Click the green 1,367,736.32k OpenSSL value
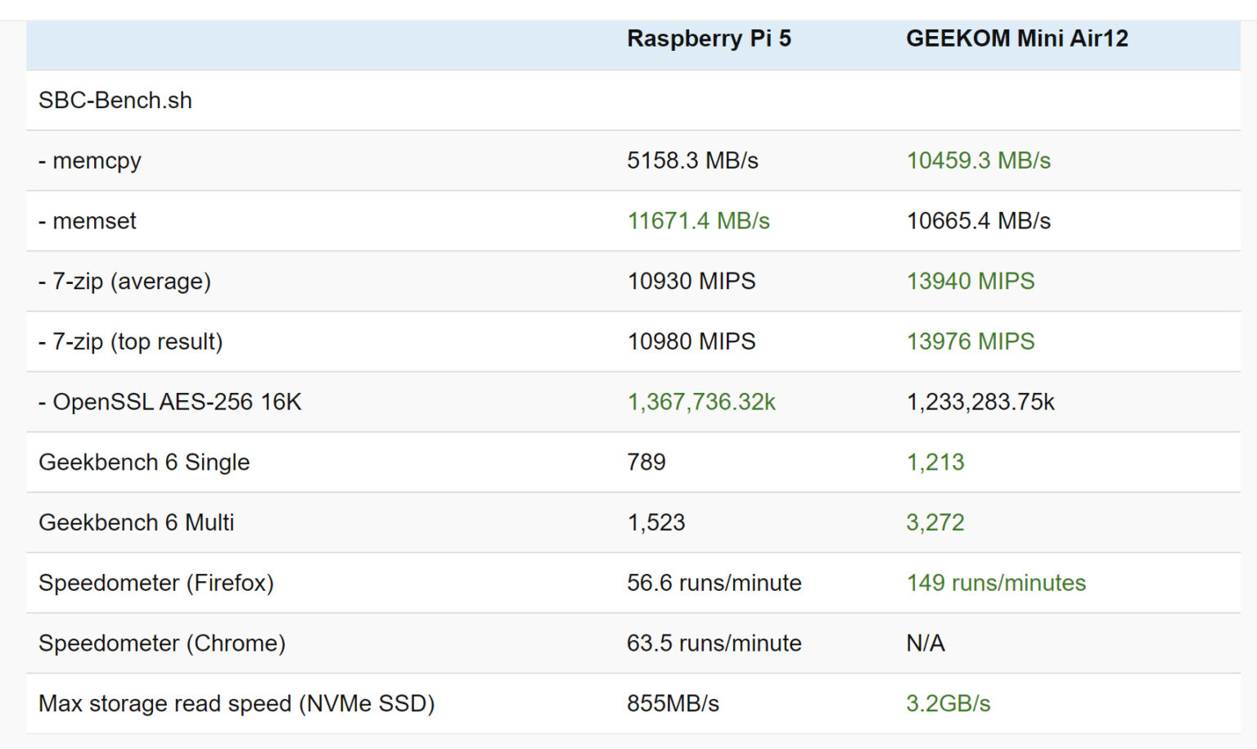The height and width of the screenshot is (749, 1257). click(701, 402)
